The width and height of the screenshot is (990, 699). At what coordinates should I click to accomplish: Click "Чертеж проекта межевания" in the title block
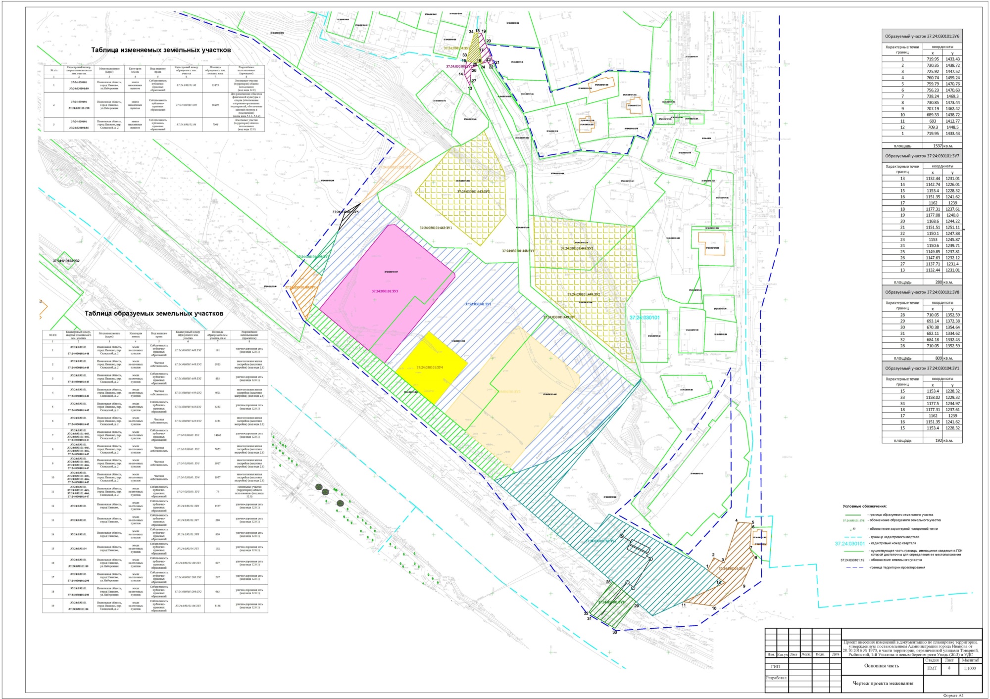point(883,683)
